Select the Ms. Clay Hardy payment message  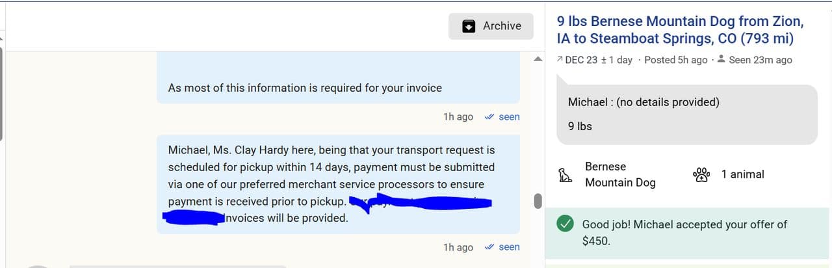click(331, 168)
